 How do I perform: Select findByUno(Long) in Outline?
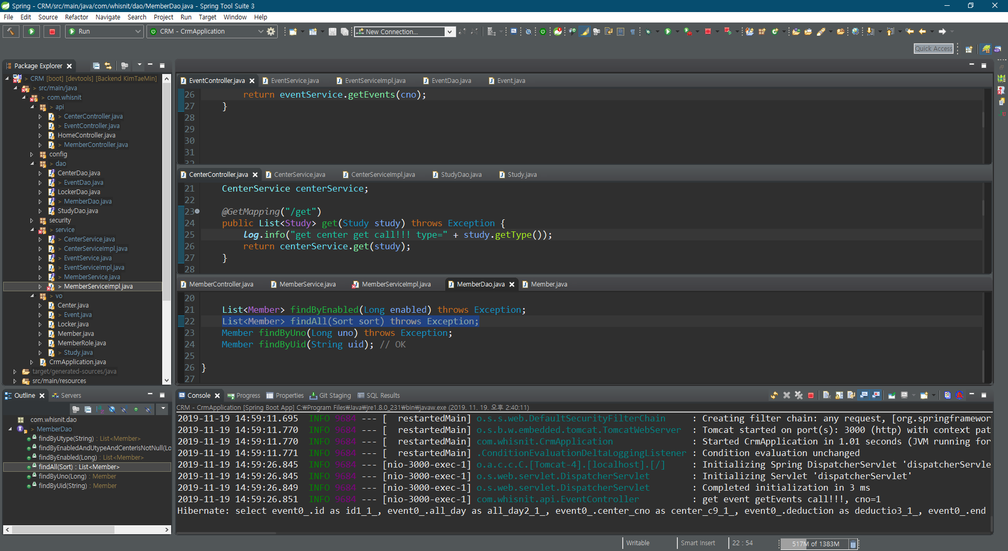pos(62,476)
